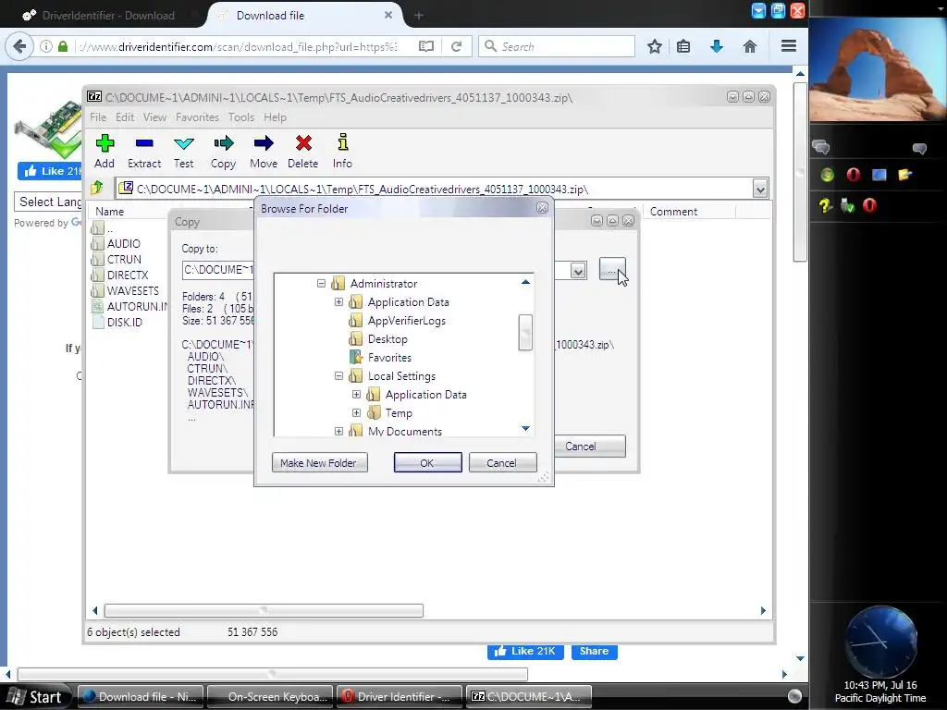The image size is (947, 710).
Task: Click the folder tree vertical scrollbar thumb
Action: (x=525, y=332)
